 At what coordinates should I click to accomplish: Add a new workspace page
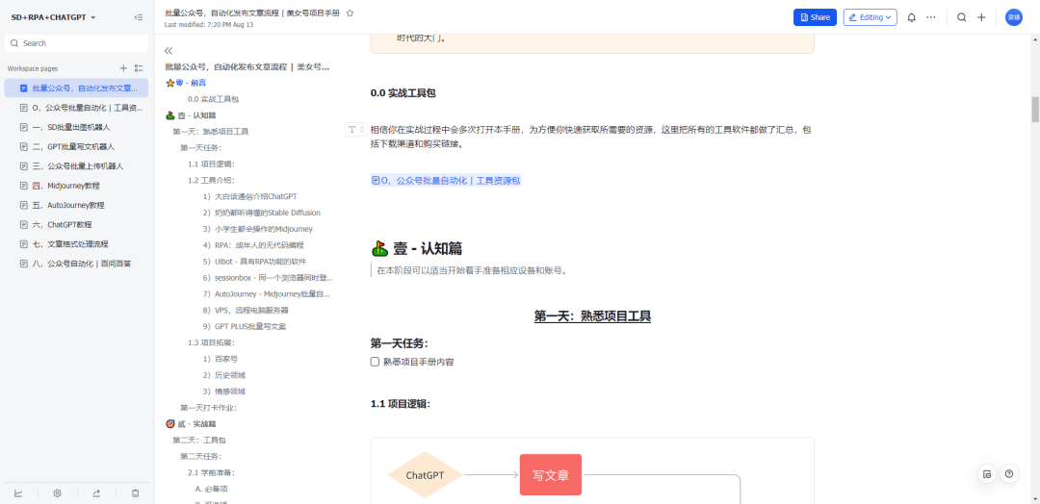[122, 68]
